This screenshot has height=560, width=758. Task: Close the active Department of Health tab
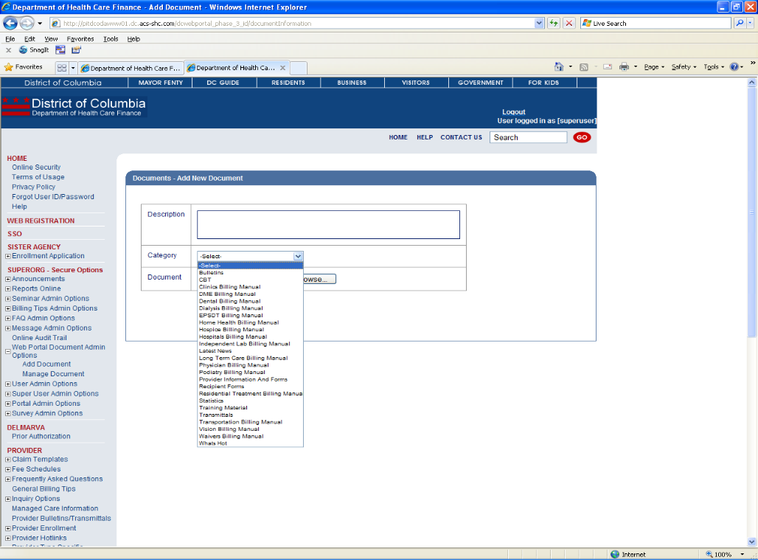tap(283, 68)
